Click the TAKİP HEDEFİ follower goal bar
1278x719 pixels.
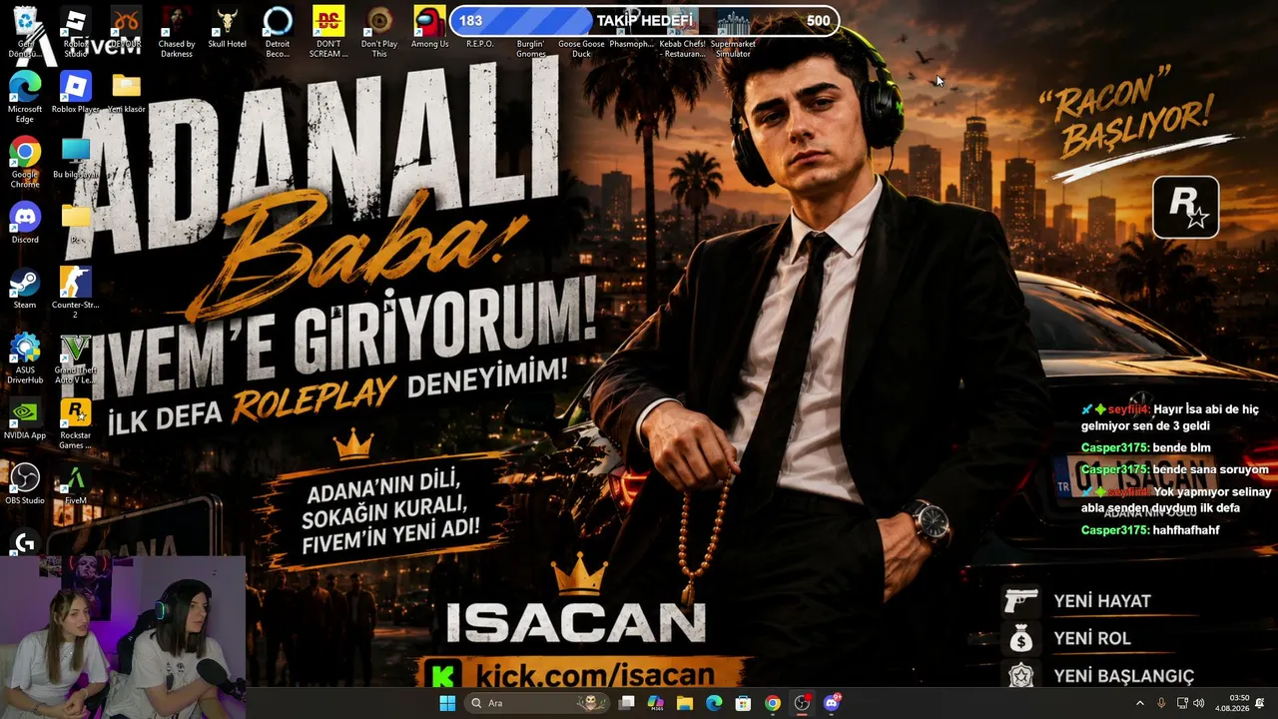644,20
